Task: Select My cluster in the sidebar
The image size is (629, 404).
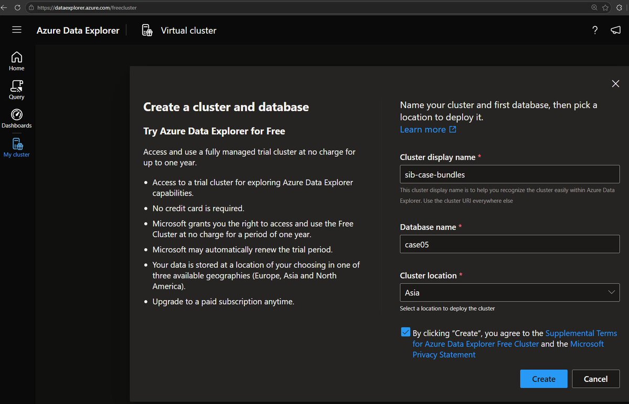Action: point(16,147)
